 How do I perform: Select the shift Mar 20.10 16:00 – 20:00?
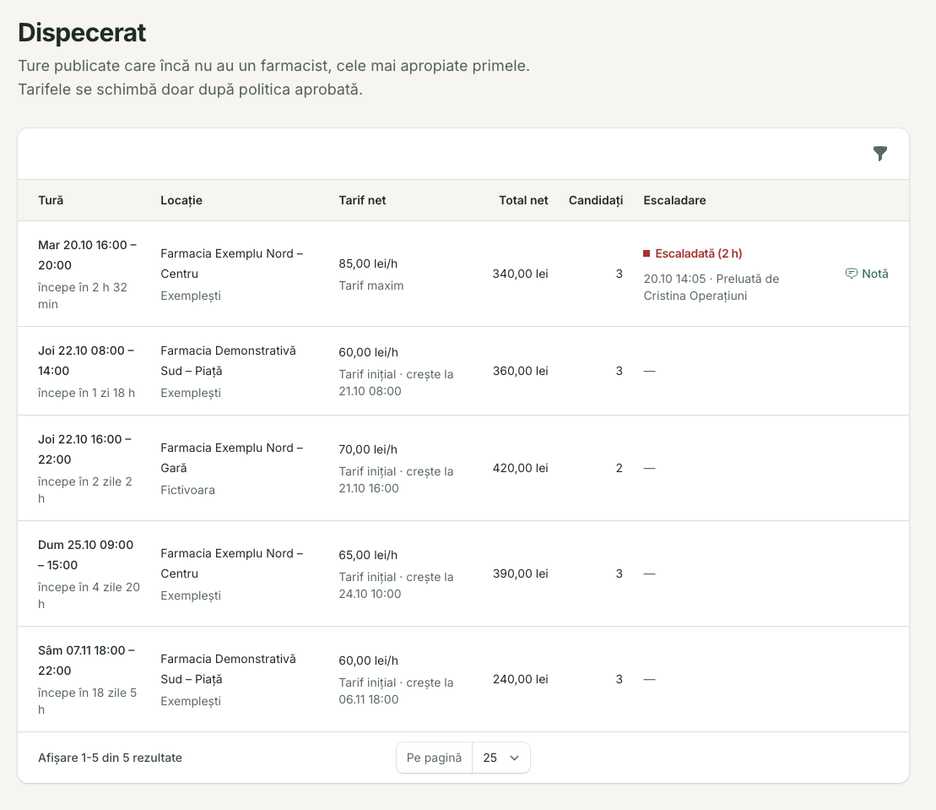point(88,255)
